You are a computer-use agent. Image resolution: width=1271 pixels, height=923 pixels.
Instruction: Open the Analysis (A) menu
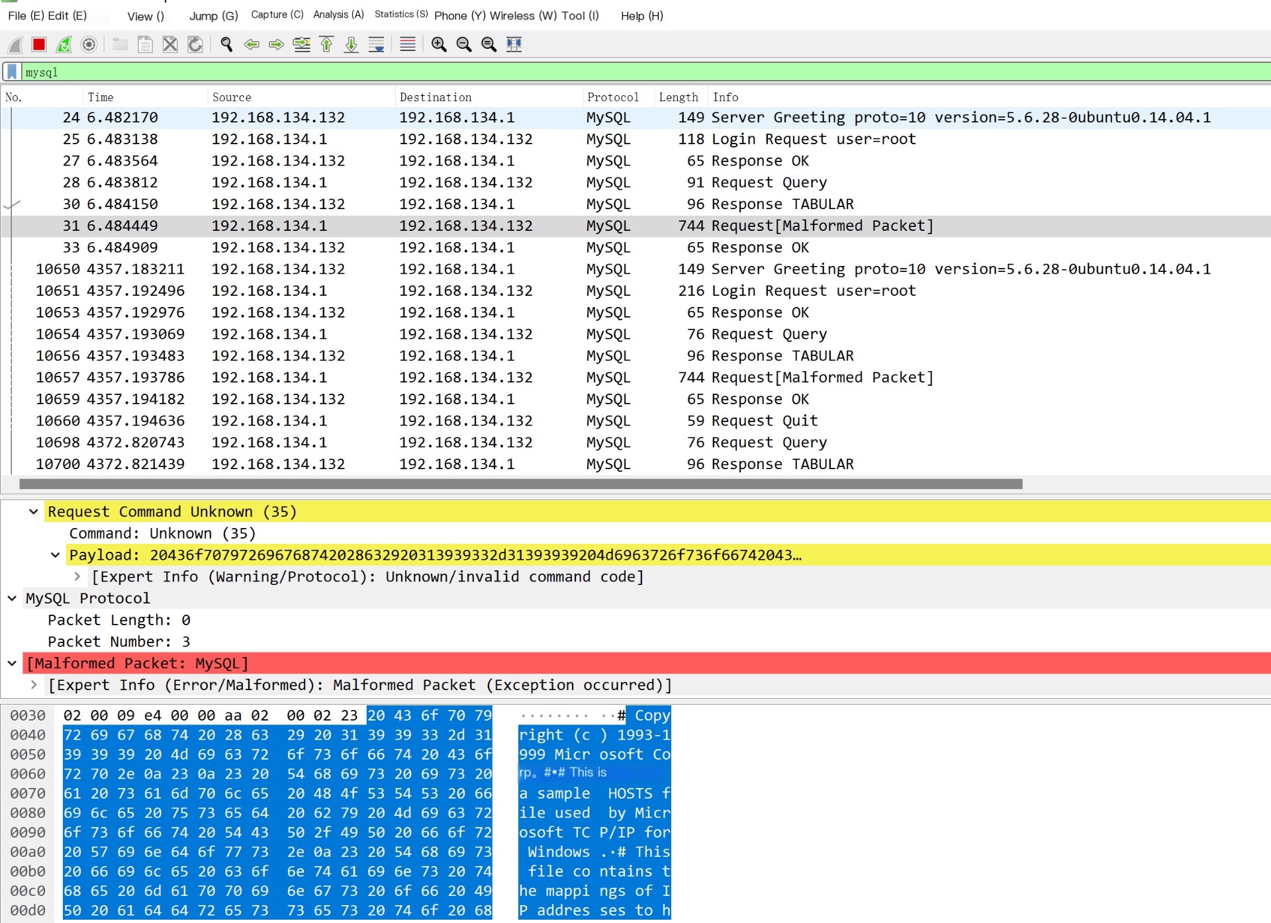[x=338, y=15]
